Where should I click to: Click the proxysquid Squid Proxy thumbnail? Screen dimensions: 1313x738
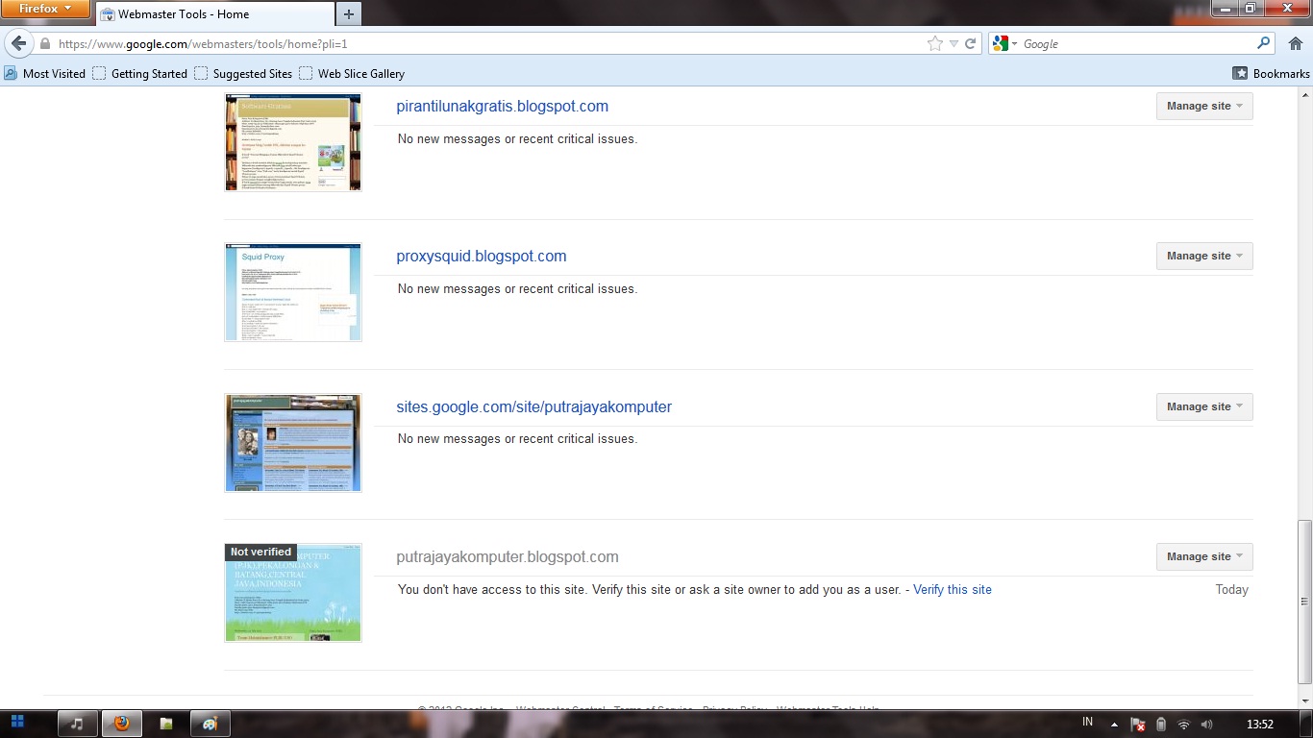point(293,292)
